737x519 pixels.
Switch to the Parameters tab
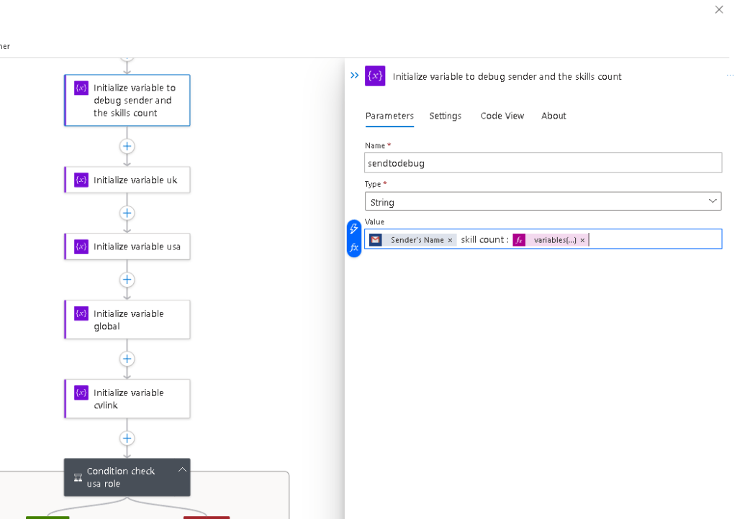tap(389, 116)
